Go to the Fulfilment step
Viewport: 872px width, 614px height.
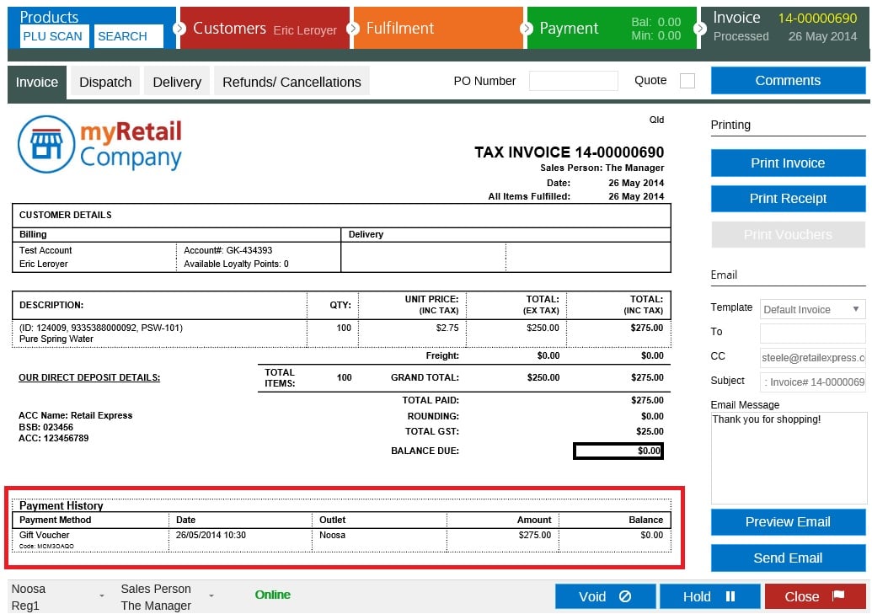[438, 28]
